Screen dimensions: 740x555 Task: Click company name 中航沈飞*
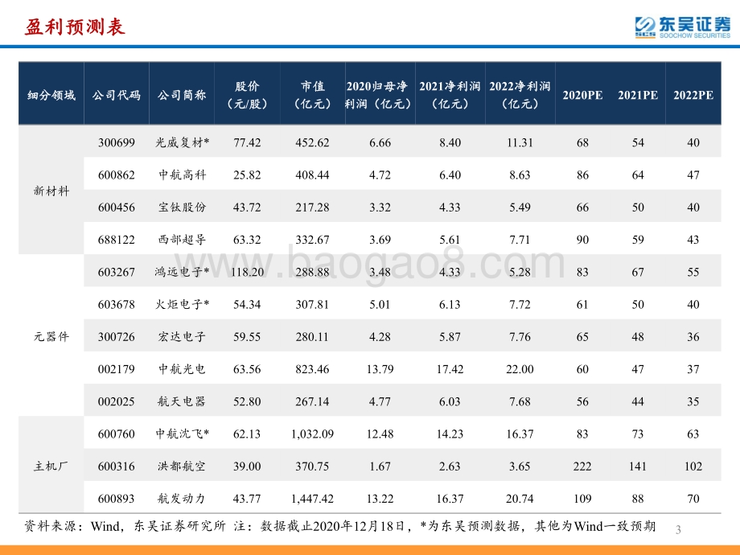182,434
